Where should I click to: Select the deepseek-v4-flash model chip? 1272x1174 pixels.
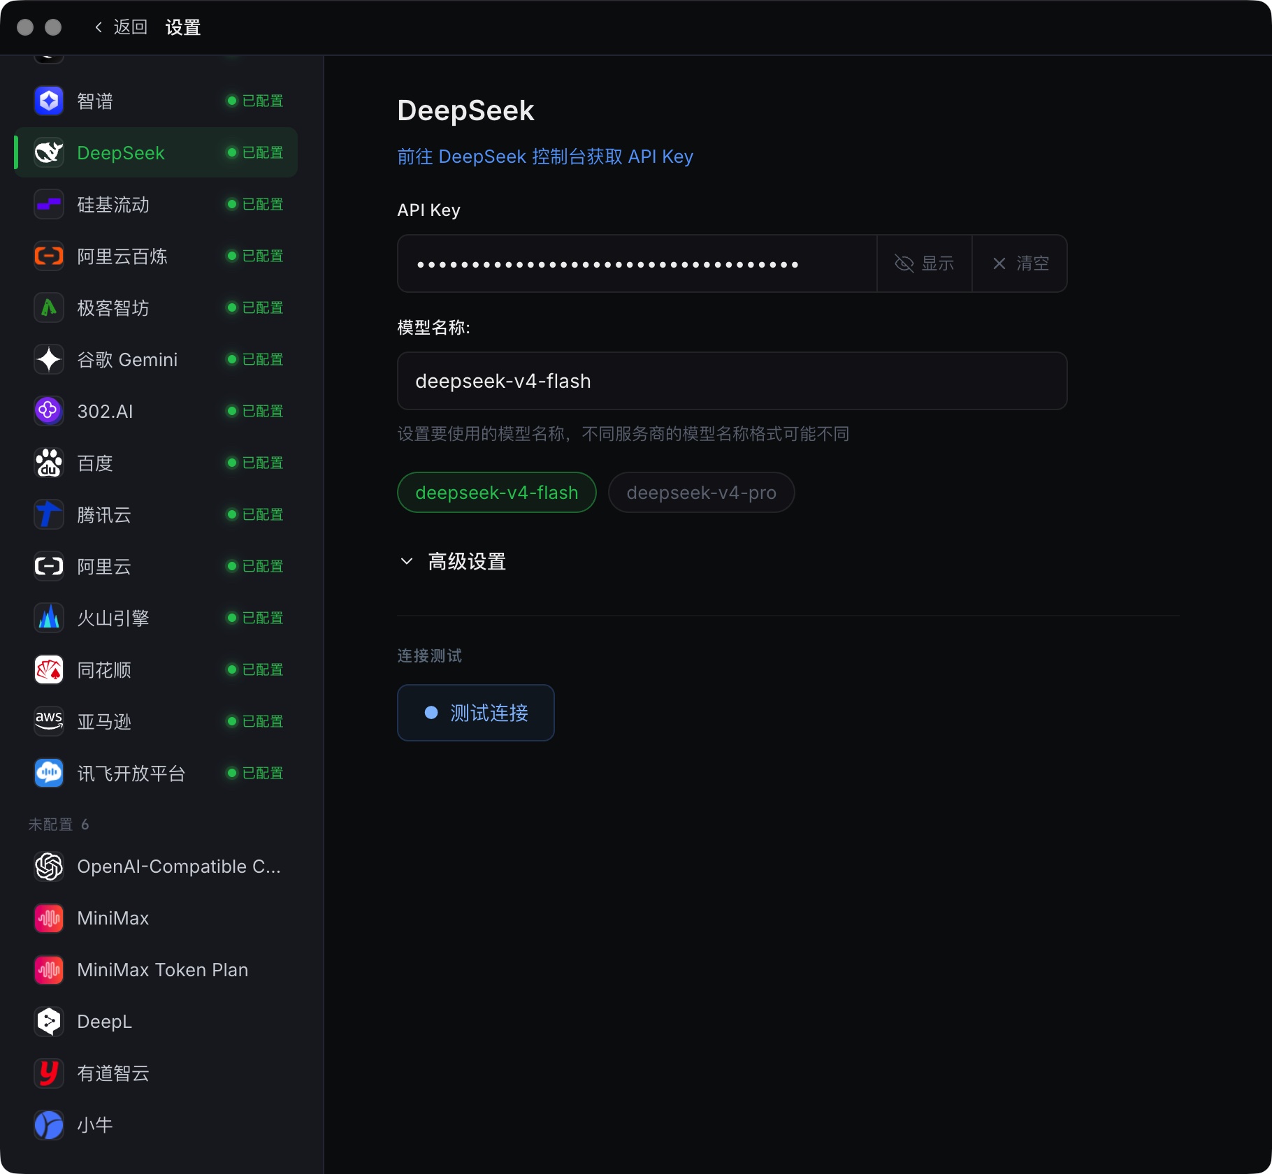pos(497,493)
